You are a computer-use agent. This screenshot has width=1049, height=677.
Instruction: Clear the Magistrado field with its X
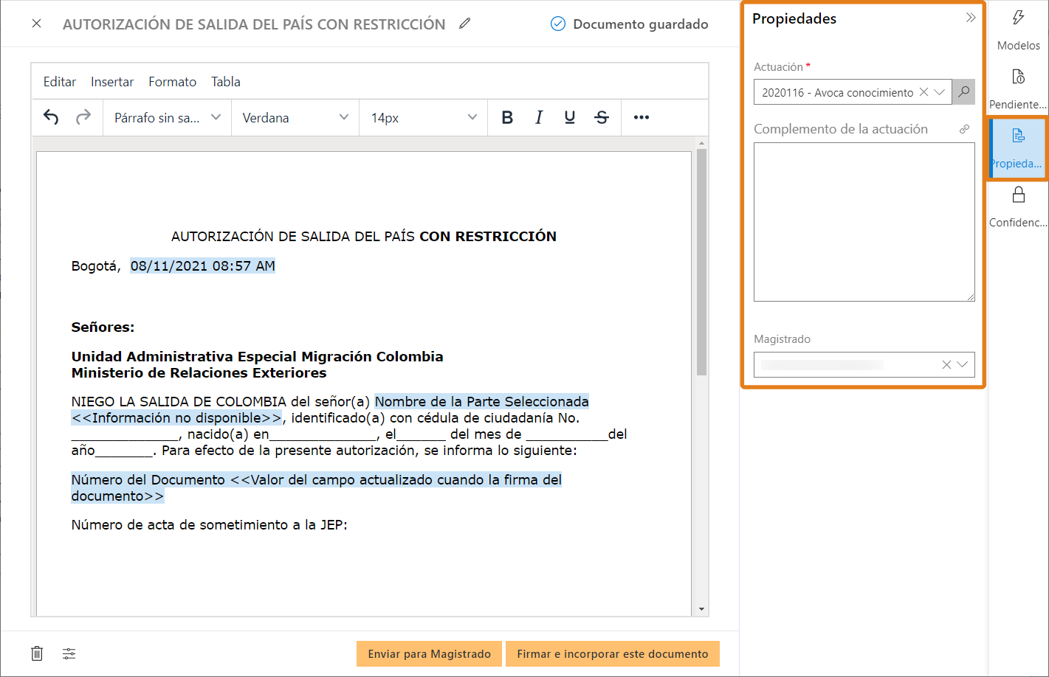coord(946,364)
